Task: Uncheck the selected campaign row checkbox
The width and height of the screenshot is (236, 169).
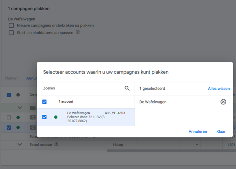Action: (9, 128)
